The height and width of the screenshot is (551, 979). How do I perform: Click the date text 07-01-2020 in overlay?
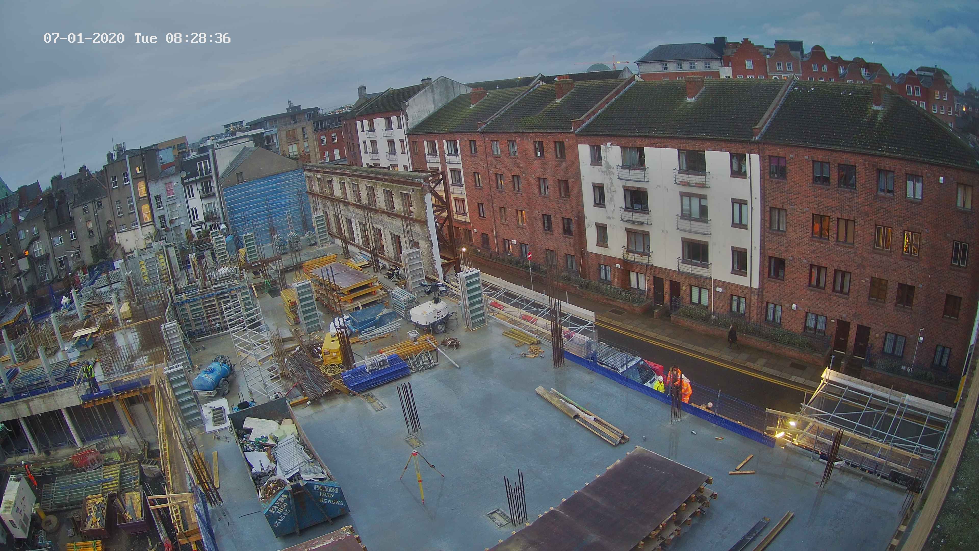click(84, 38)
